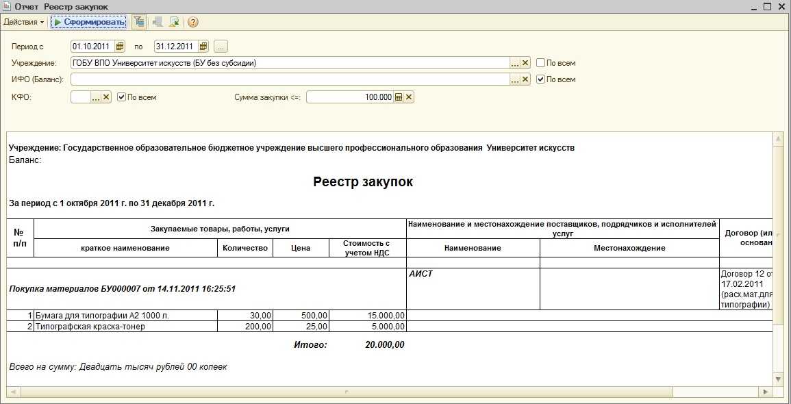Click the Местонахождение column header
791x404 pixels.
(629, 248)
